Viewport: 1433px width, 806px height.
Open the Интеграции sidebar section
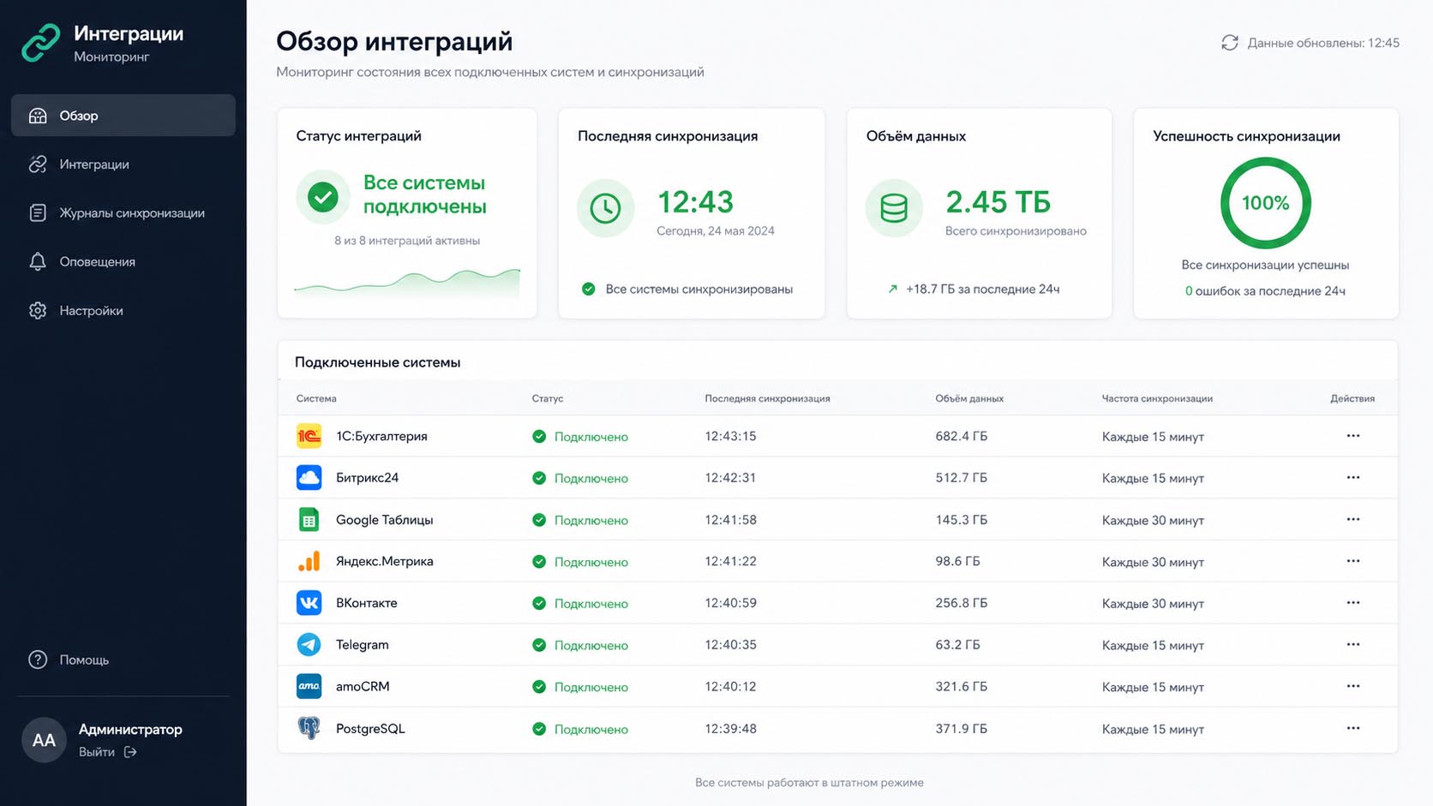point(123,164)
